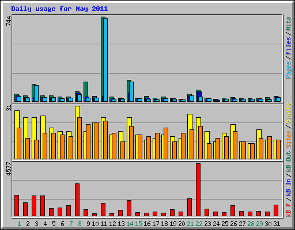Click the red kB bar for day 31
This screenshot has height=230, width=295.
point(276,210)
